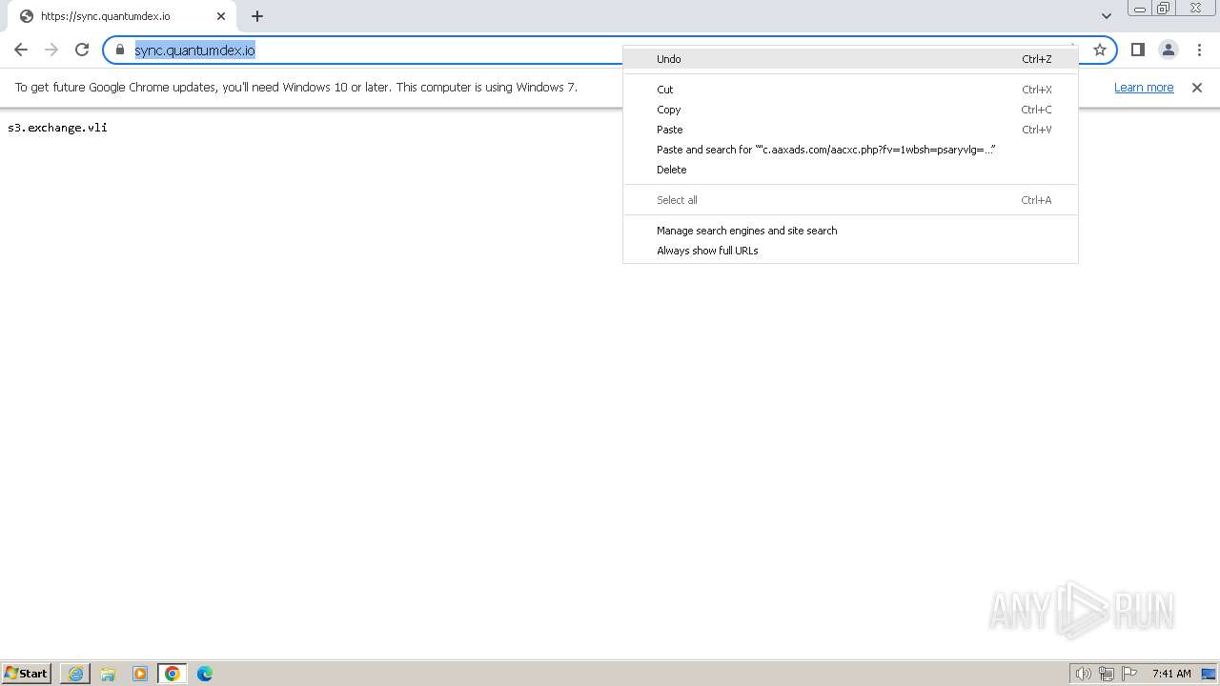Choose Paste from the context menu
This screenshot has width=1220, height=686.
850,130
